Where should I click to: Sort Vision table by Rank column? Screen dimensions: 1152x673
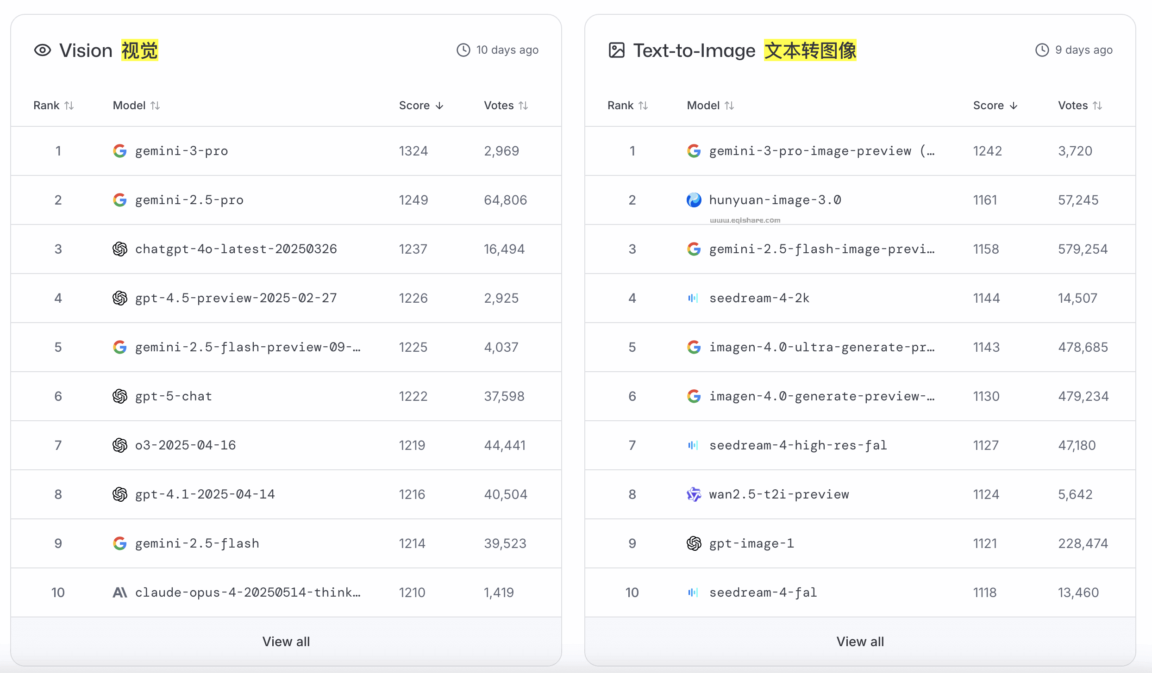(x=54, y=106)
